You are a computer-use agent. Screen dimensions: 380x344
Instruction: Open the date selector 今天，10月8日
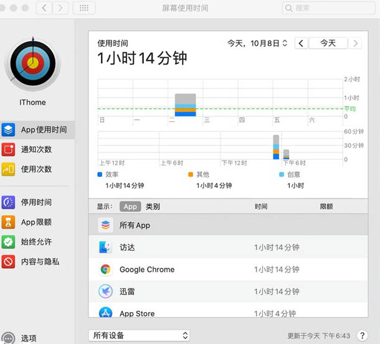(257, 43)
